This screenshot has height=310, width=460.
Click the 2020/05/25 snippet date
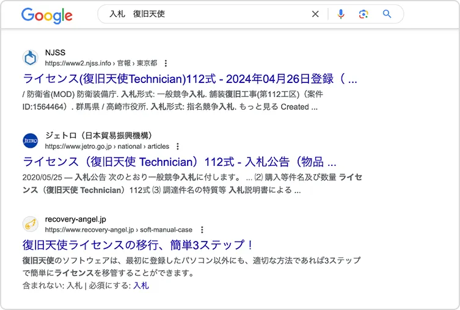point(42,177)
